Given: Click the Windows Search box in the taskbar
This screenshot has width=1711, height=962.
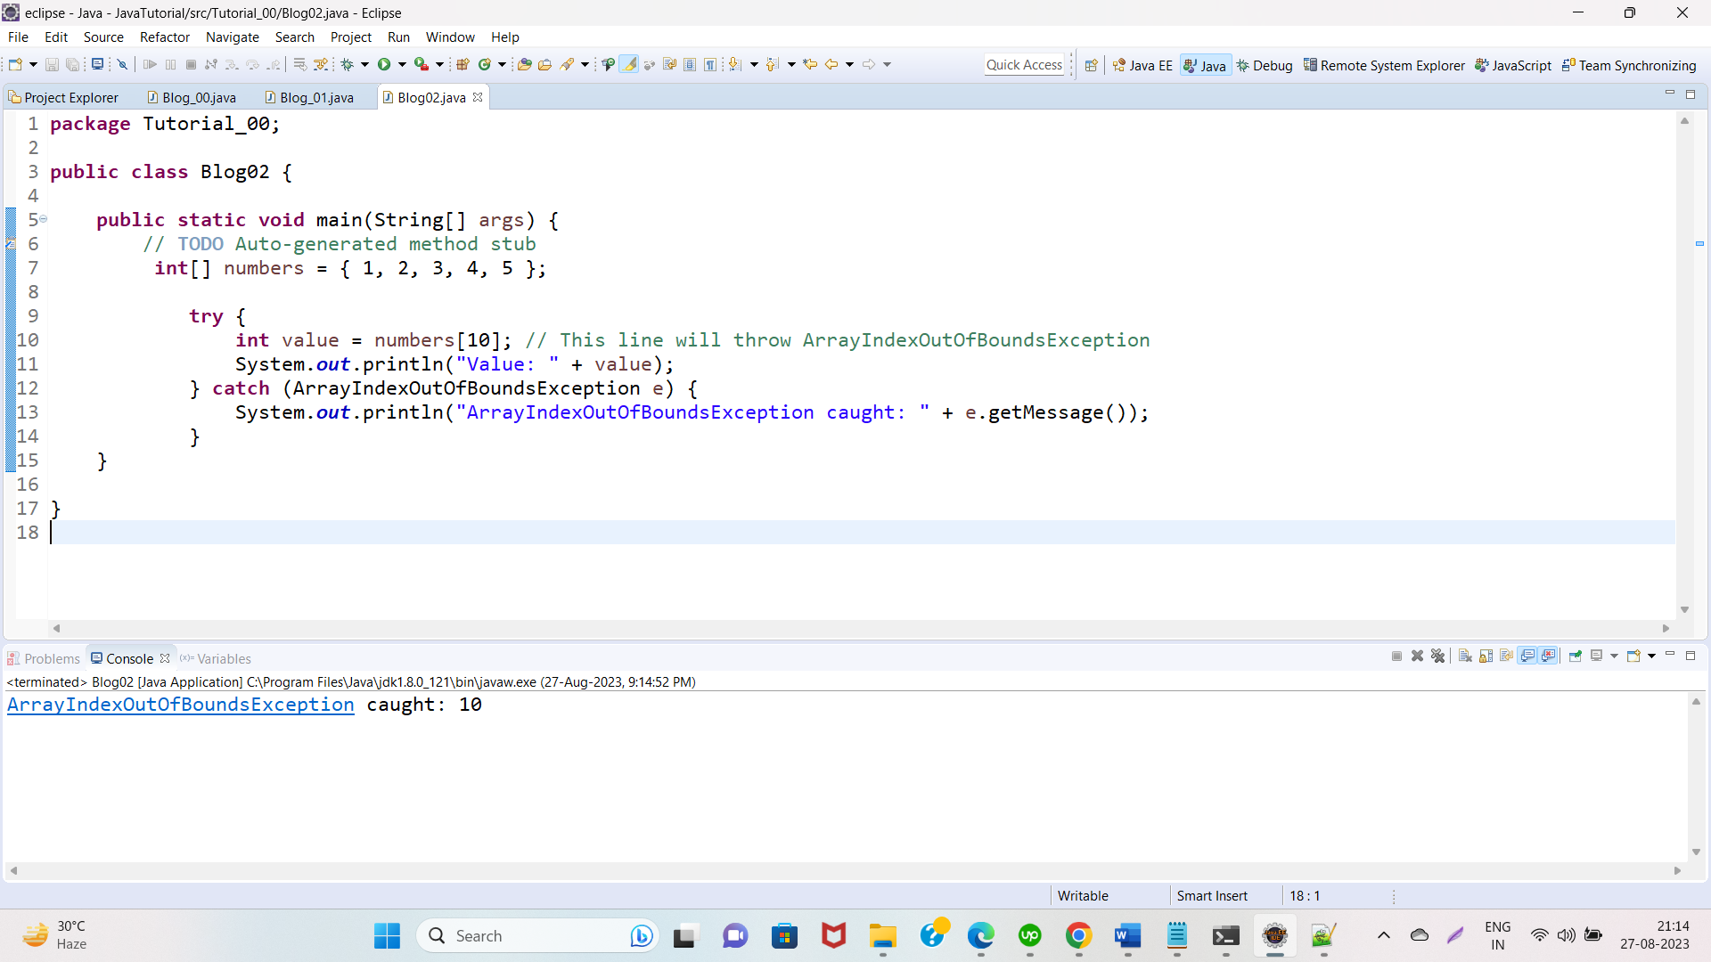Looking at the screenshot, I should (x=538, y=935).
